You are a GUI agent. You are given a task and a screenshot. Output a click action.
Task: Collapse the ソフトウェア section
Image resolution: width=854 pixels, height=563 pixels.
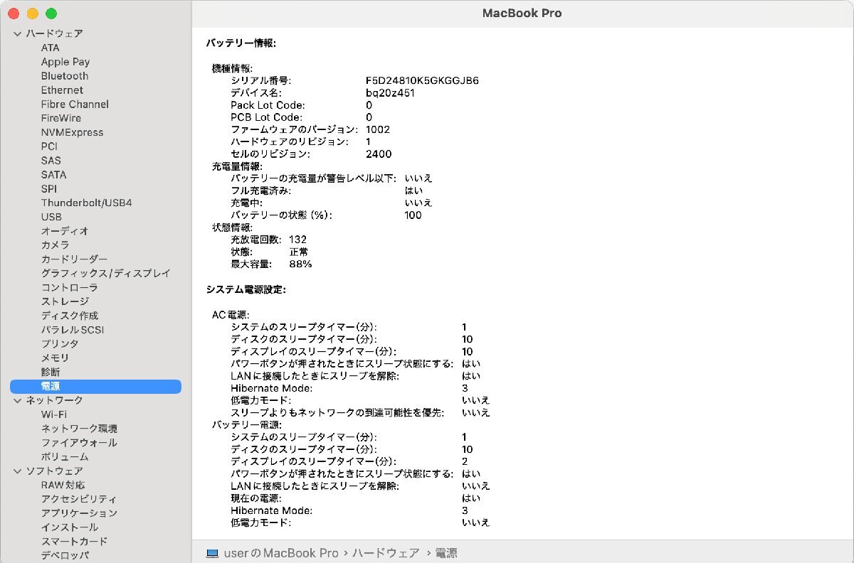pyautogui.click(x=17, y=471)
